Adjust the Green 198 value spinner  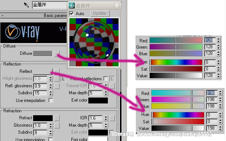click(220, 99)
